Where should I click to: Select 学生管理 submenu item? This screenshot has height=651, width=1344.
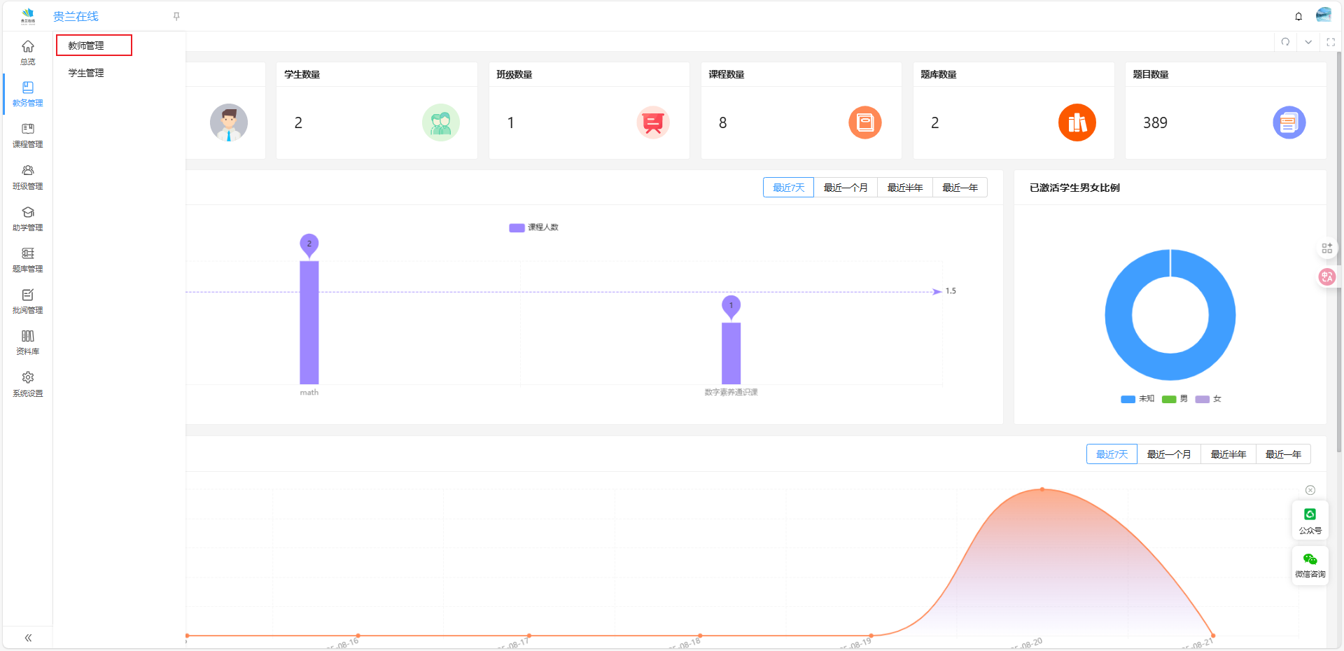tap(86, 73)
